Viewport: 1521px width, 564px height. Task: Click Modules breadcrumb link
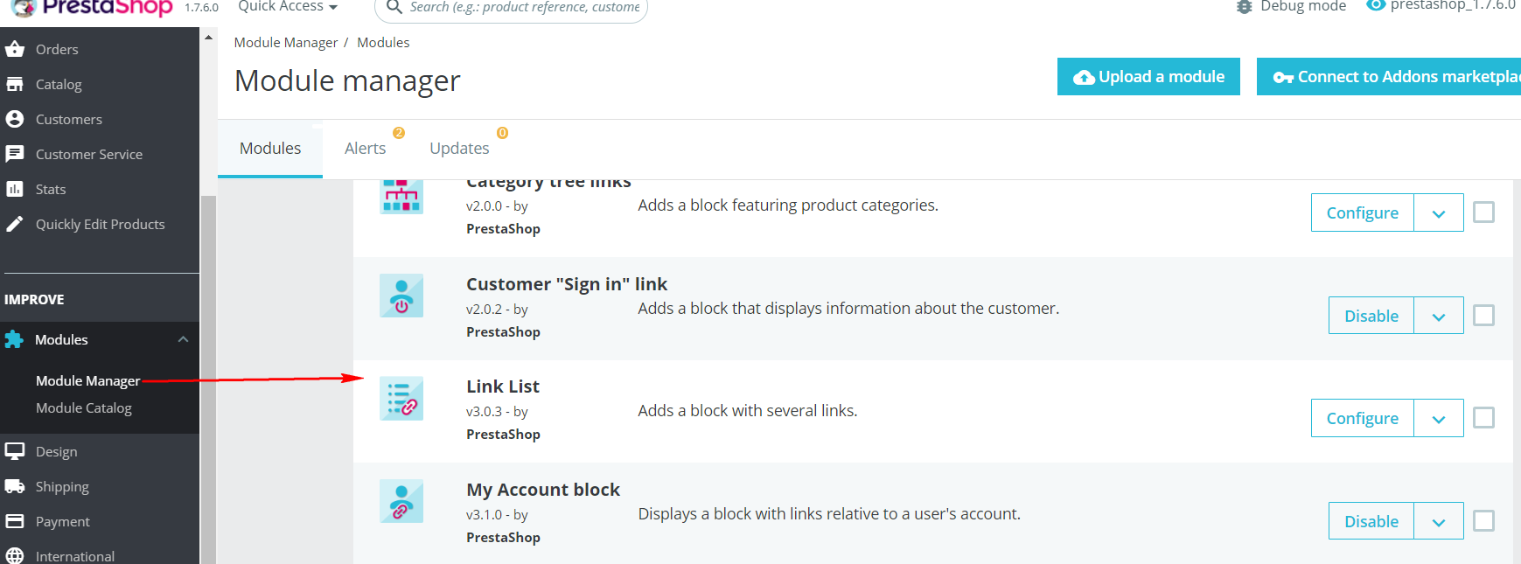click(383, 42)
